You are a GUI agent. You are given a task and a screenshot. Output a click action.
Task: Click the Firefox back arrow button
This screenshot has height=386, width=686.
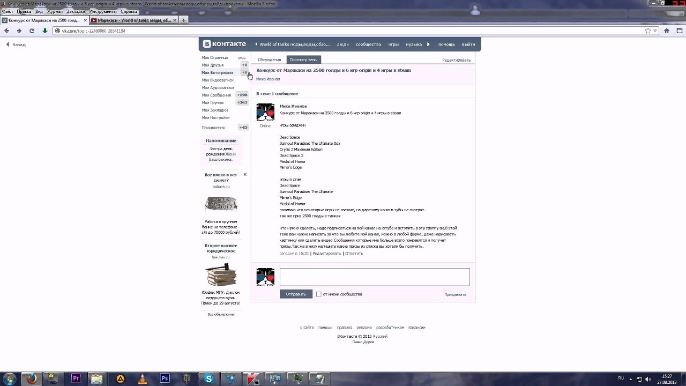point(6,31)
